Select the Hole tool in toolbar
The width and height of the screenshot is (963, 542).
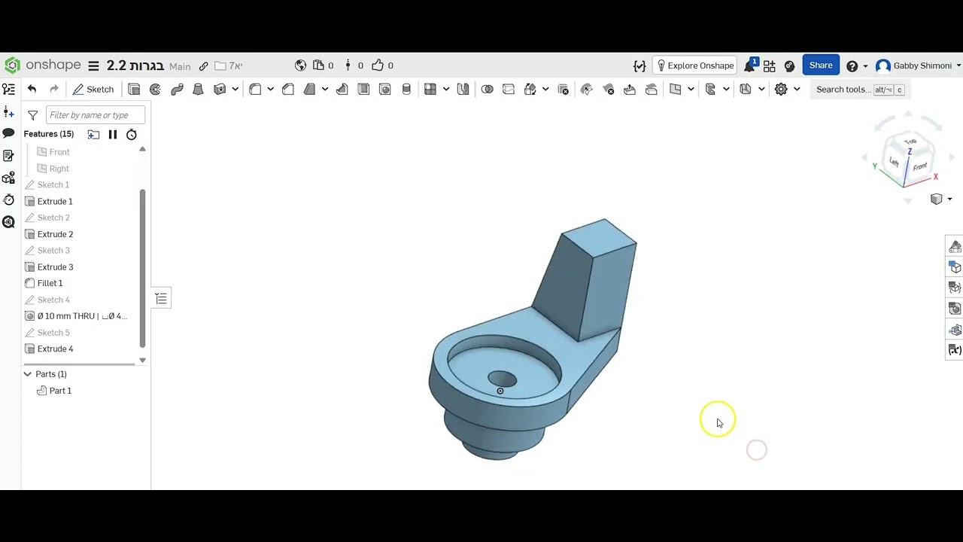click(385, 90)
